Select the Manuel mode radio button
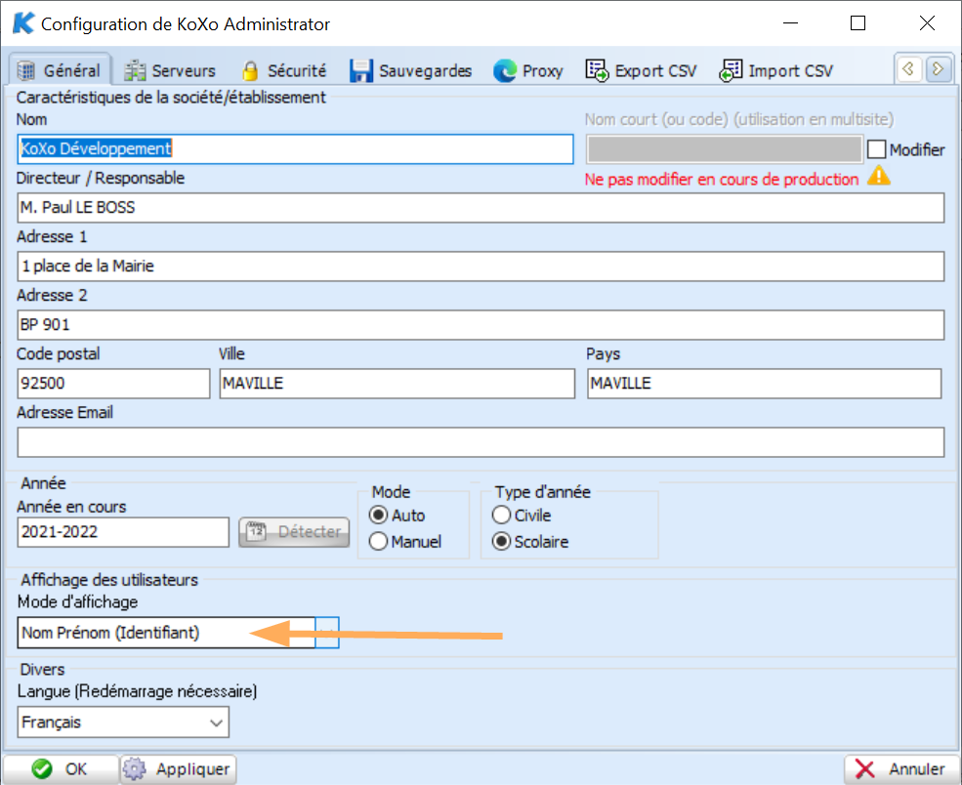 click(379, 542)
